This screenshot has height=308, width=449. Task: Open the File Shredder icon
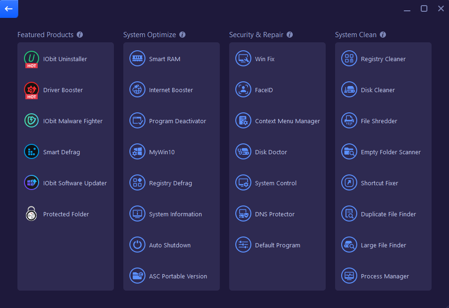349,121
